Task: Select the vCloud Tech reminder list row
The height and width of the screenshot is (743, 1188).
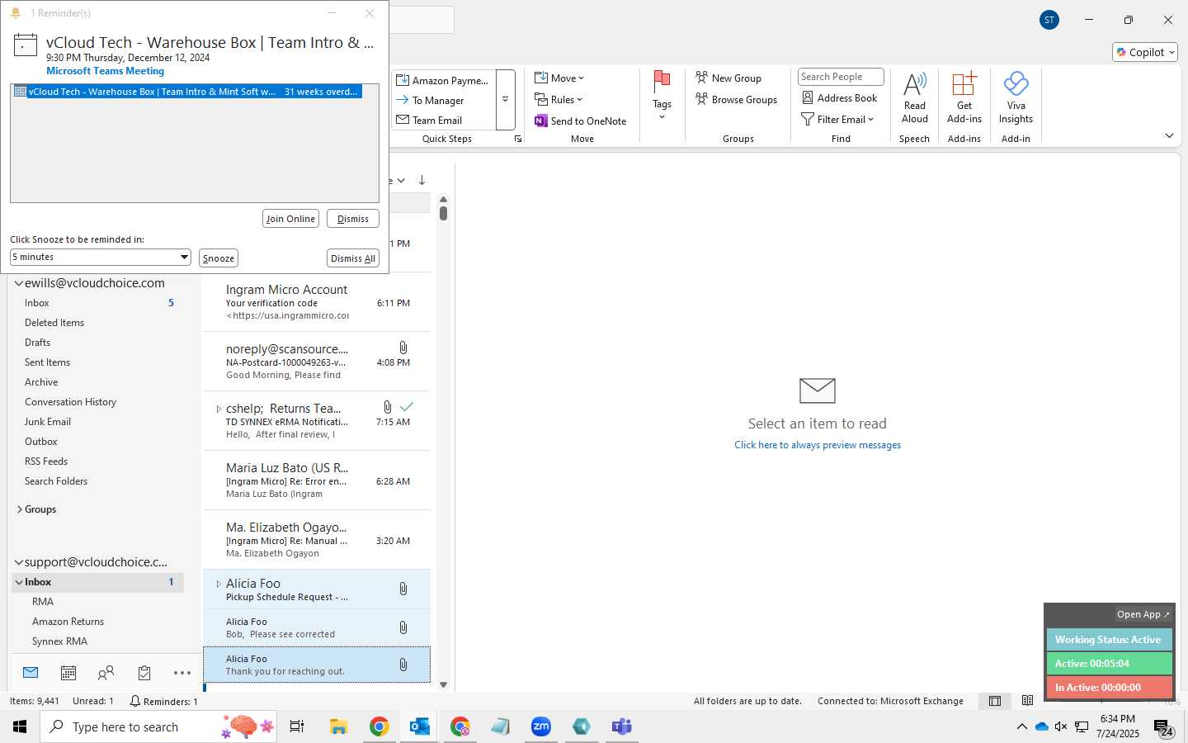Action: 186,92
